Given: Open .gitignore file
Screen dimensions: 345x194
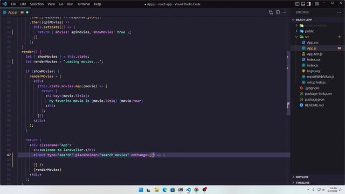Looking at the screenshot, I should point(312,88).
